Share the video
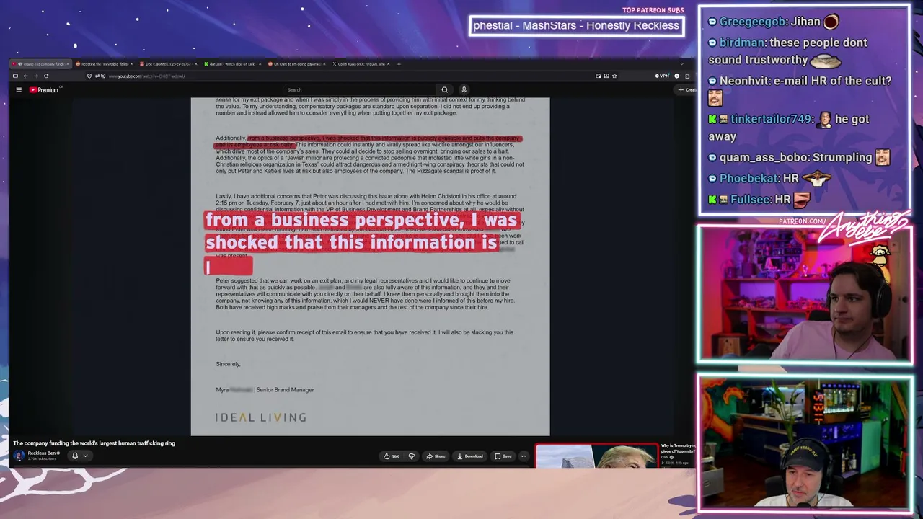This screenshot has width=923, height=519. (x=436, y=456)
